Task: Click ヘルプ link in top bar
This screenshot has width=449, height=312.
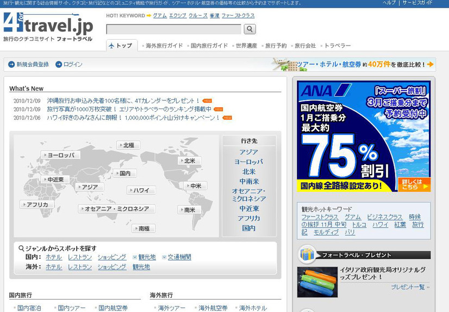Action: (389, 3)
